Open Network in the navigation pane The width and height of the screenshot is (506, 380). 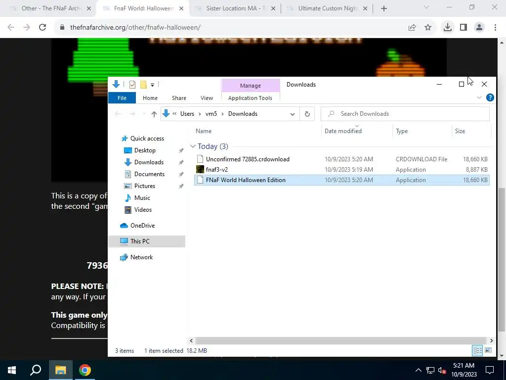(x=141, y=257)
